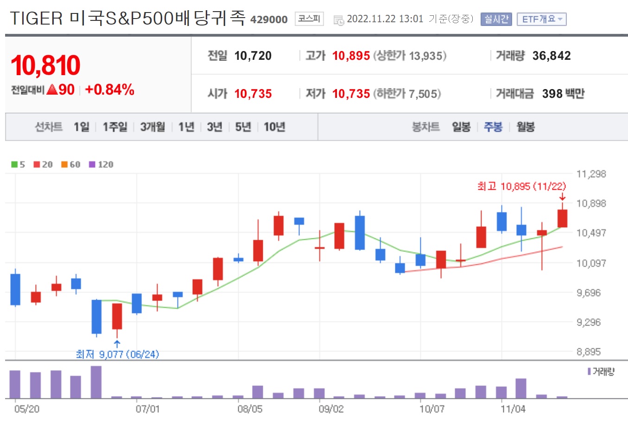Image resolution: width=628 pixels, height=429 pixels.
Task: Click the +0.84% change value
Action: (110, 90)
